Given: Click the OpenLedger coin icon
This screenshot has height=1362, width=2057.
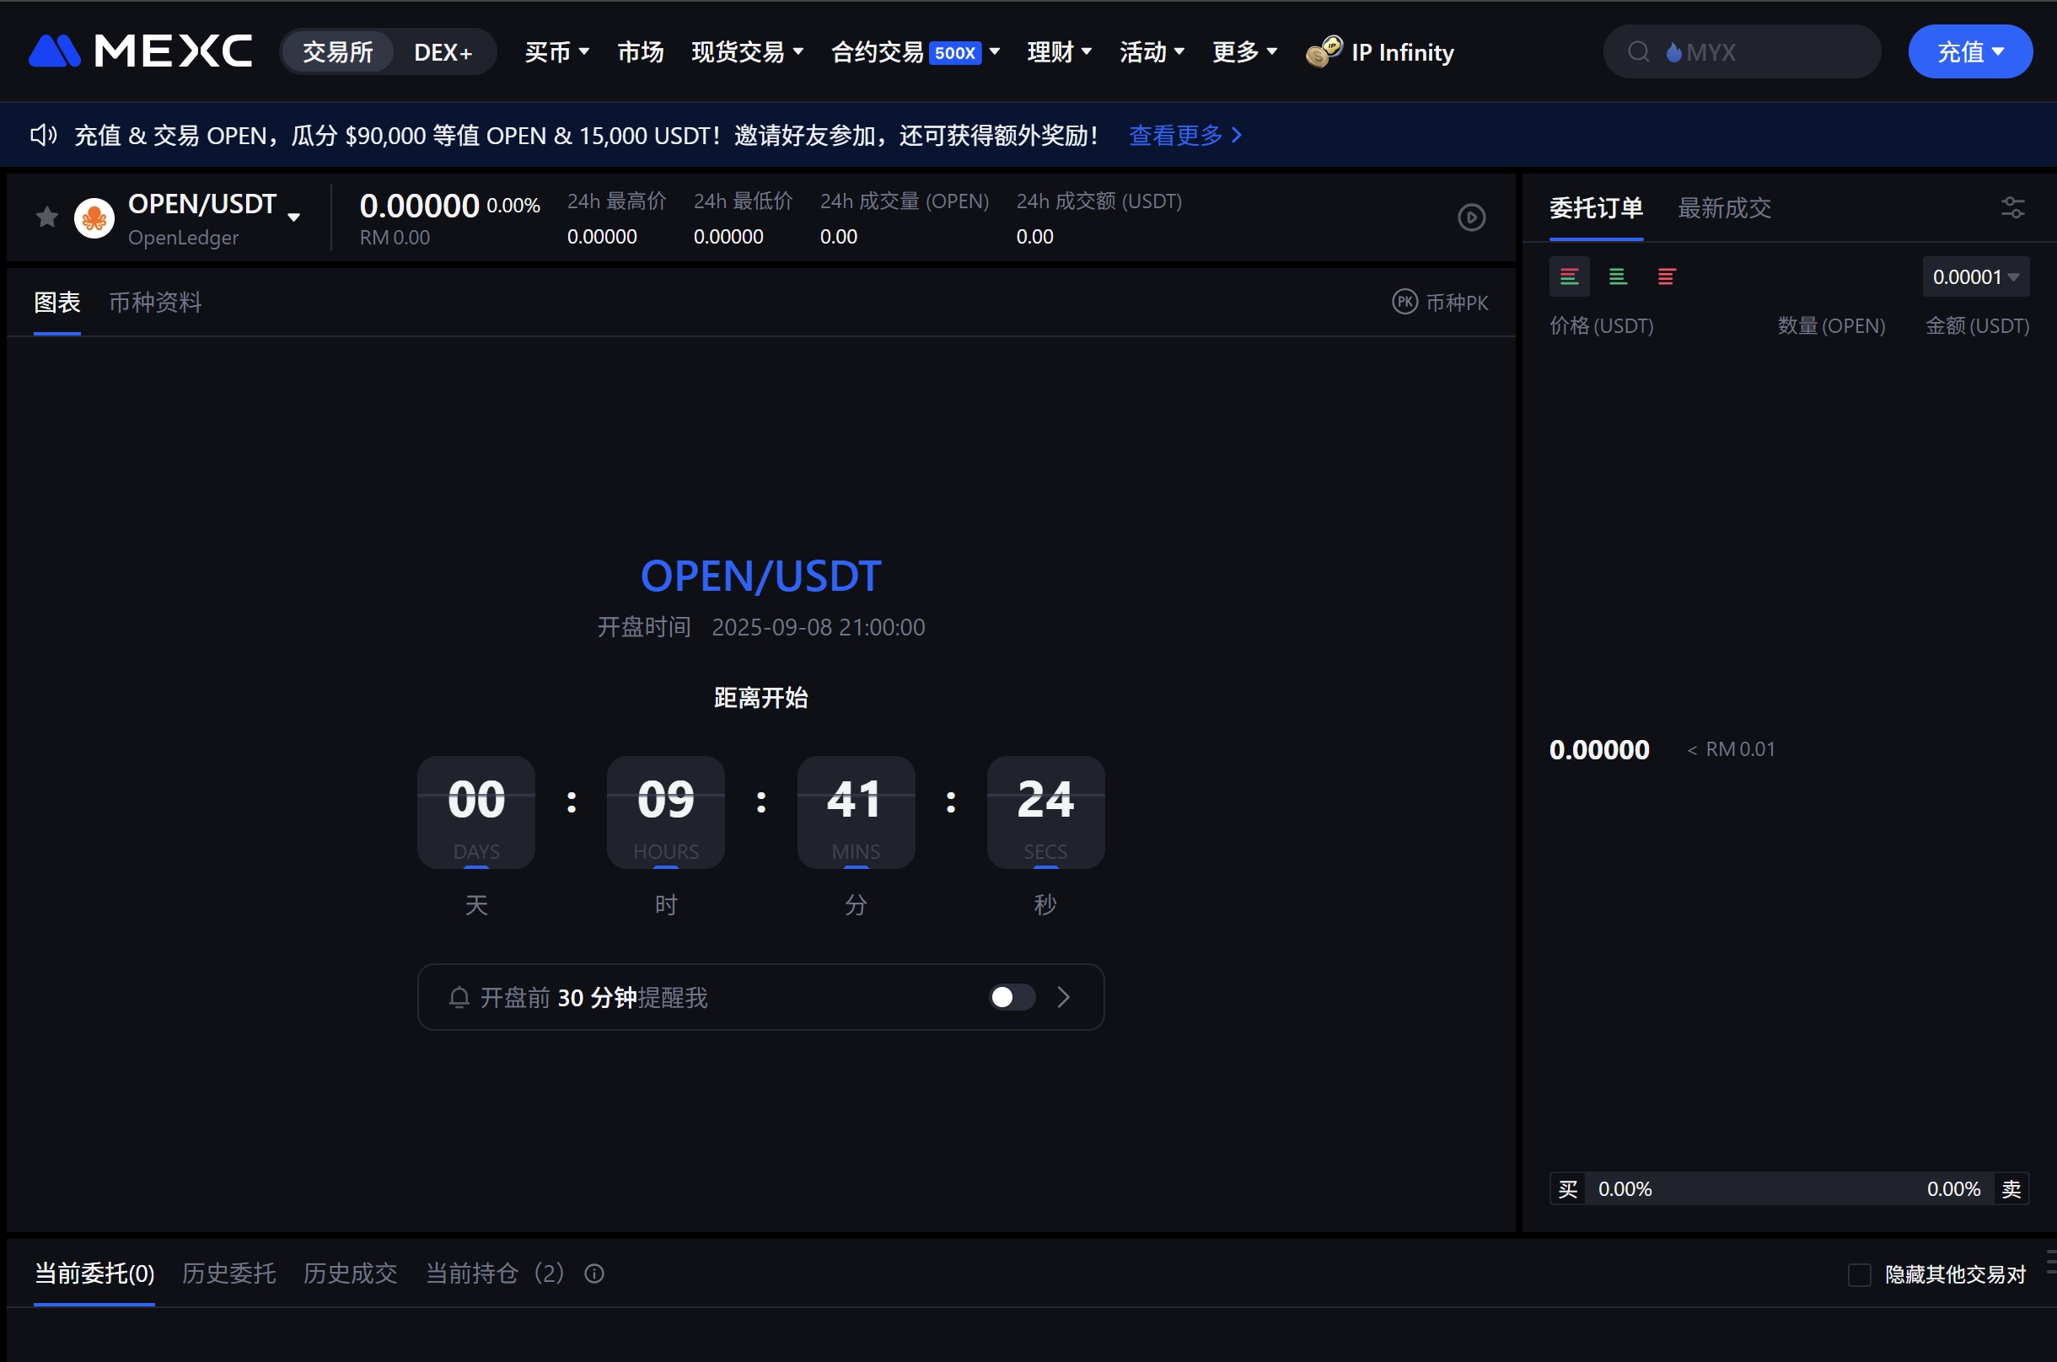Looking at the screenshot, I should 94,218.
